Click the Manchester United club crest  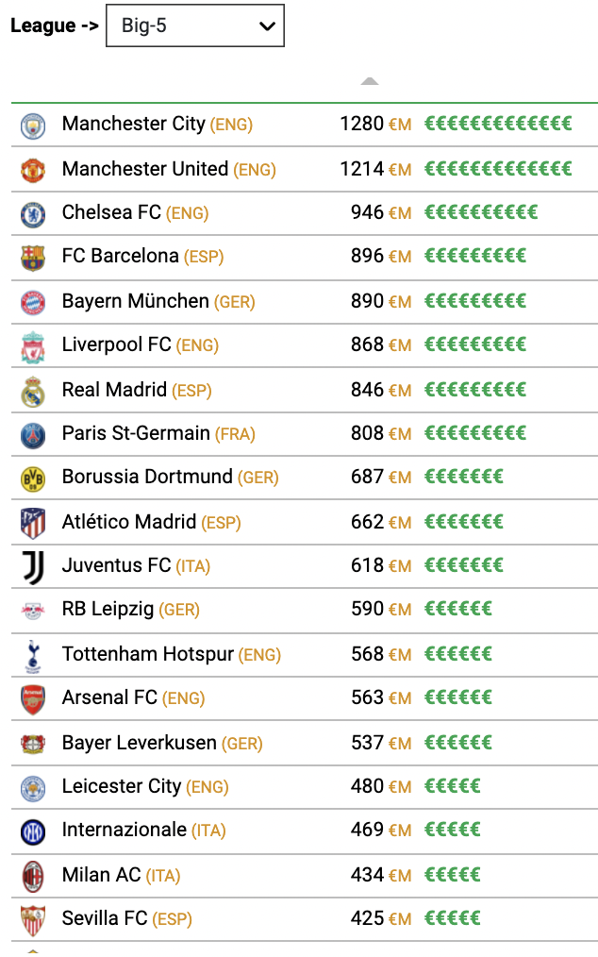33,170
